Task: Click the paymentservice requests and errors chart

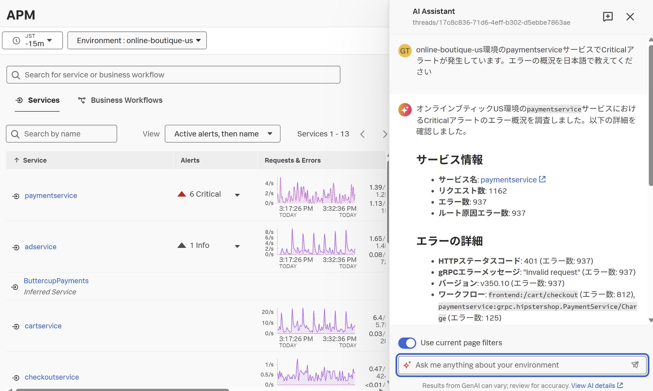Action: [316, 191]
